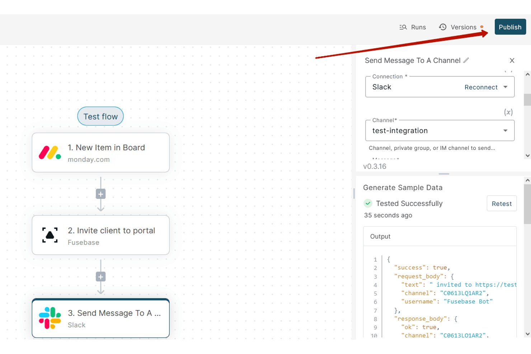Click the settings panel scroll-up arrow
The height and width of the screenshot is (354, 531).
(x=527, y=75)
